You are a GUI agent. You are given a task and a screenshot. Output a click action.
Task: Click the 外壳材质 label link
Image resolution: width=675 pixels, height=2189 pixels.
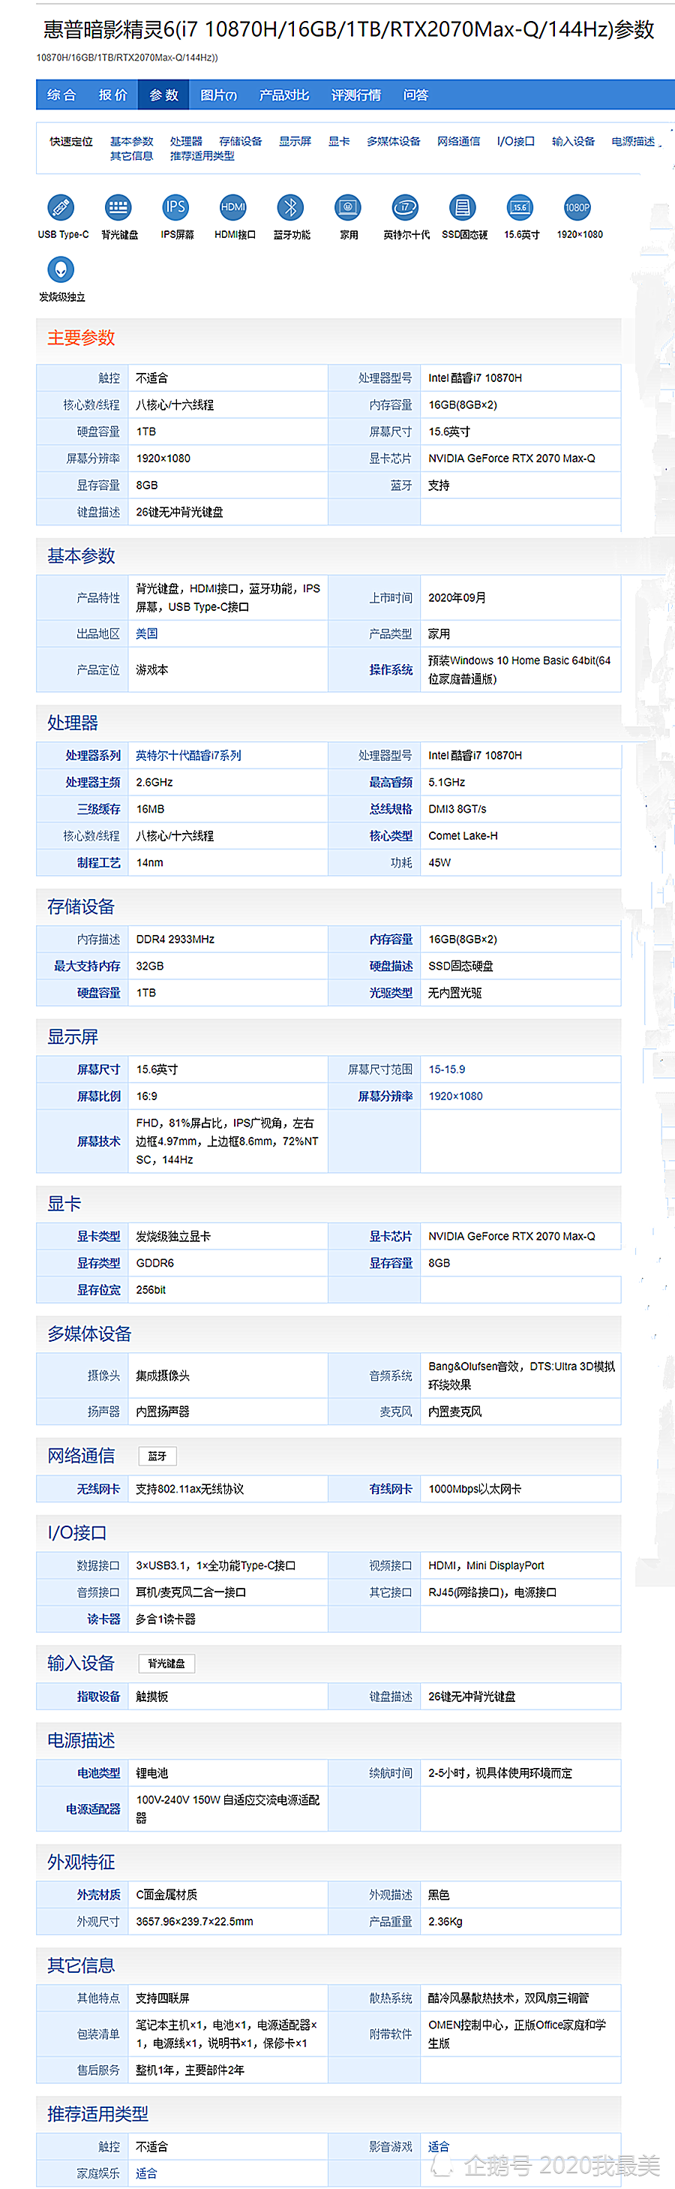click(x=98, y=1895)
